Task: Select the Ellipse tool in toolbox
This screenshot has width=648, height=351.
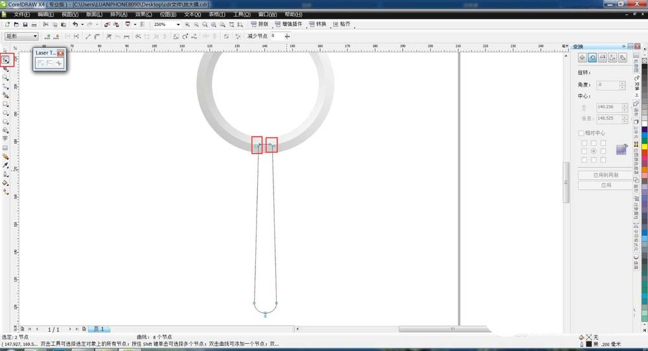Action: click(5, 113)
